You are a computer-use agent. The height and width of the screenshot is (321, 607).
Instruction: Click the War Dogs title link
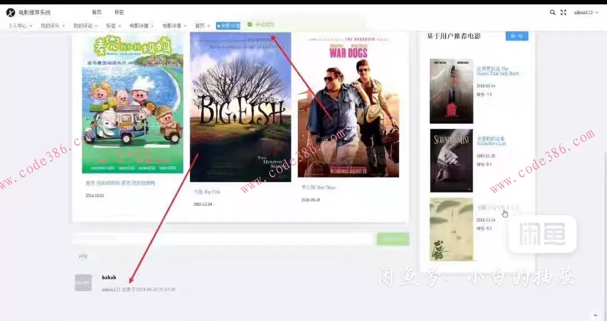point(318,187)
